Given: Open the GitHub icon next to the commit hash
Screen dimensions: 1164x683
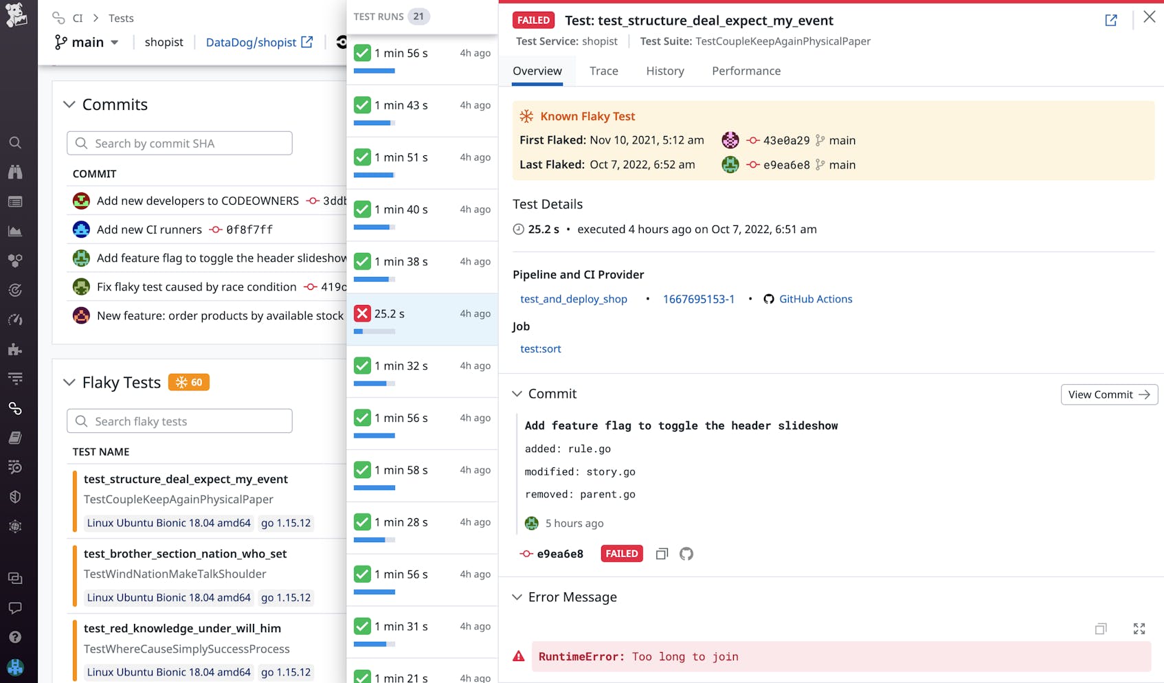Looking at the screenshot, I should coord(686,553).
